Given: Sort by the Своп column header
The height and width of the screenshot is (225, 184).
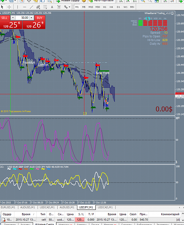Looking at the screenshot, I should tap(133, 214).
